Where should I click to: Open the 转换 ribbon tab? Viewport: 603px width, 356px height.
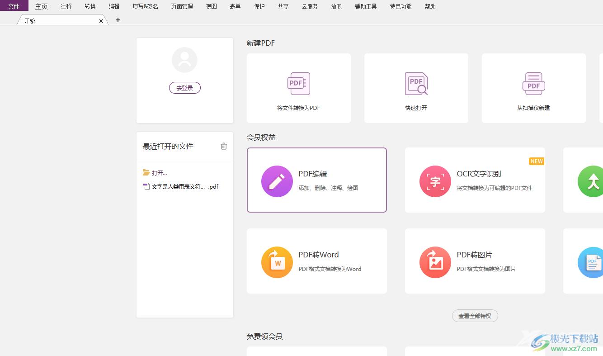pos(90,6)
